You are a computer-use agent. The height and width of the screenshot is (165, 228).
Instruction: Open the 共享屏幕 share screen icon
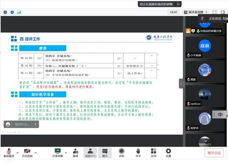tap(58, 153)
